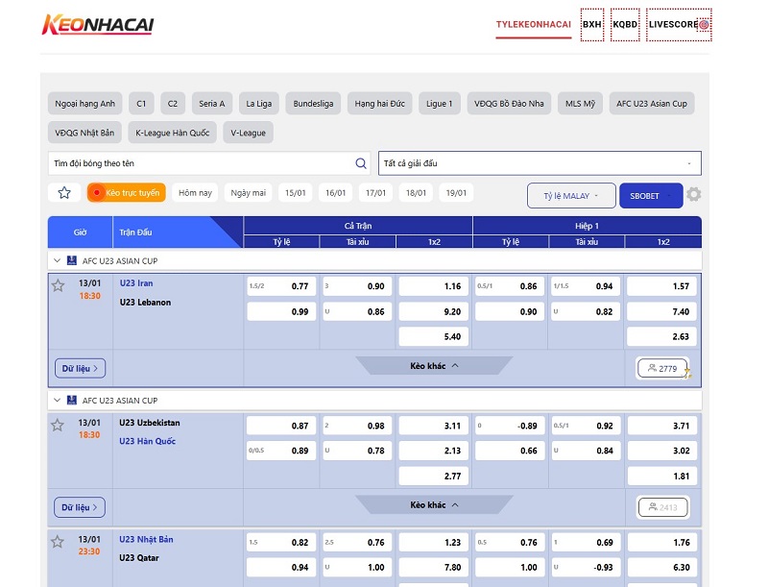Click Dữ liệu button for Iran match
Image resolution: width=768 pixels, height=587 pixels.
[81, 368]
